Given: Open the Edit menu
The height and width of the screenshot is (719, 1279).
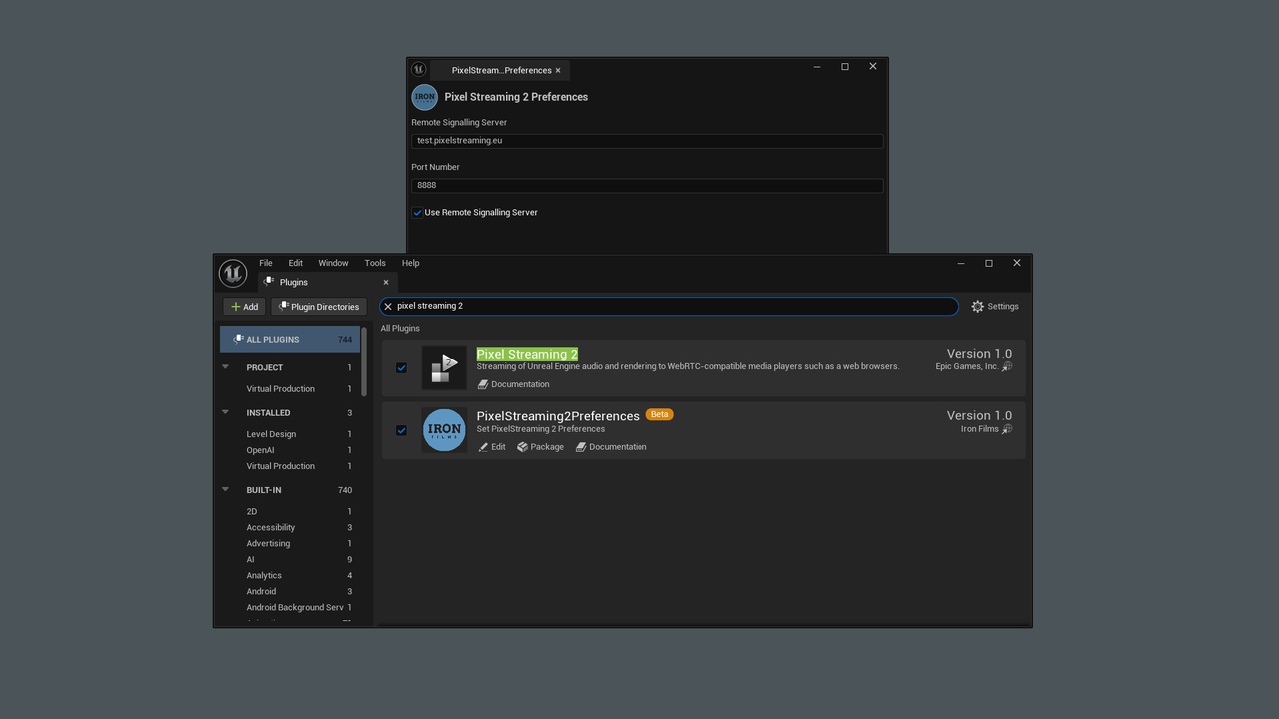Looking at the screenshot, I should coord(296,263).
